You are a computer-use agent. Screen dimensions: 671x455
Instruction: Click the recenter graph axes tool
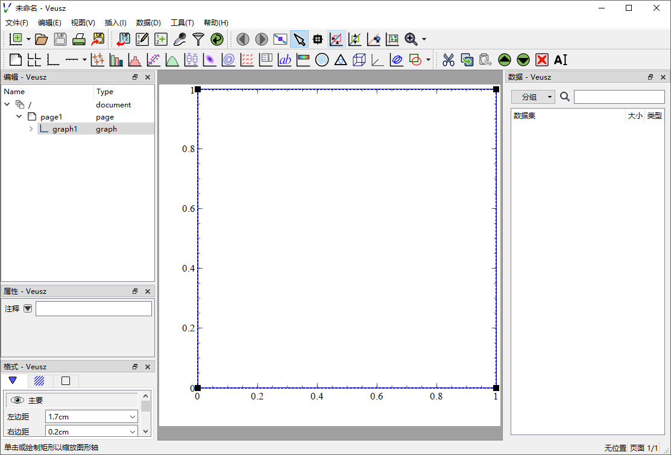(x=374, y=39)
